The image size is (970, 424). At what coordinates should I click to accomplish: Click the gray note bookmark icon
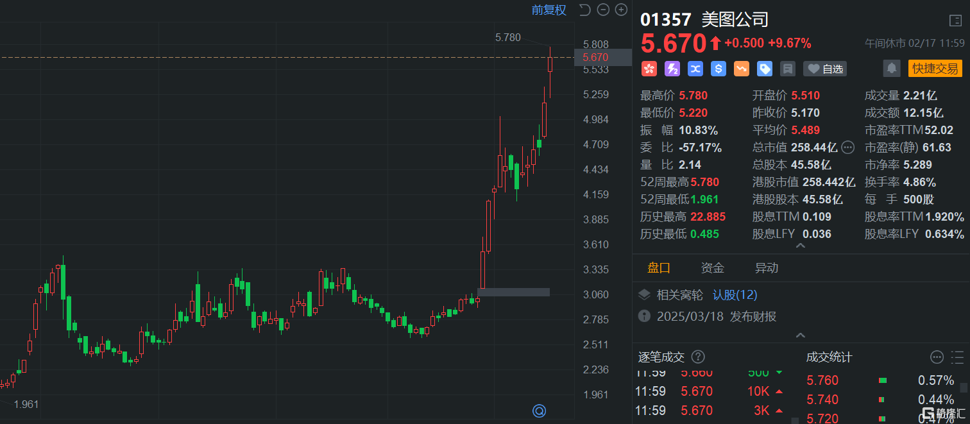pos(788,69)
